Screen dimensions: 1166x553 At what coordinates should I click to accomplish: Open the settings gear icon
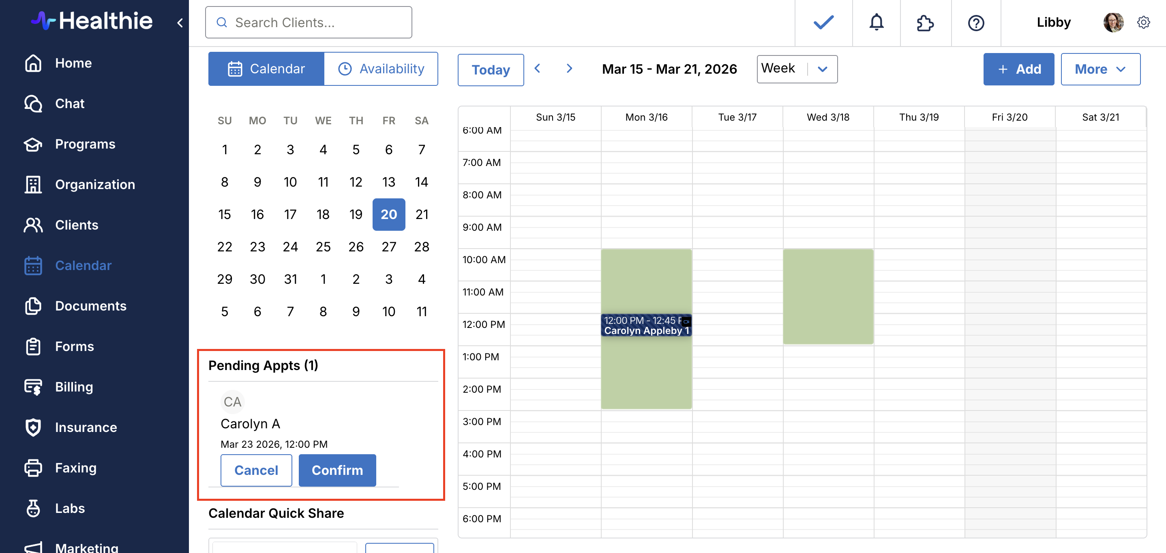[1143, 22]
